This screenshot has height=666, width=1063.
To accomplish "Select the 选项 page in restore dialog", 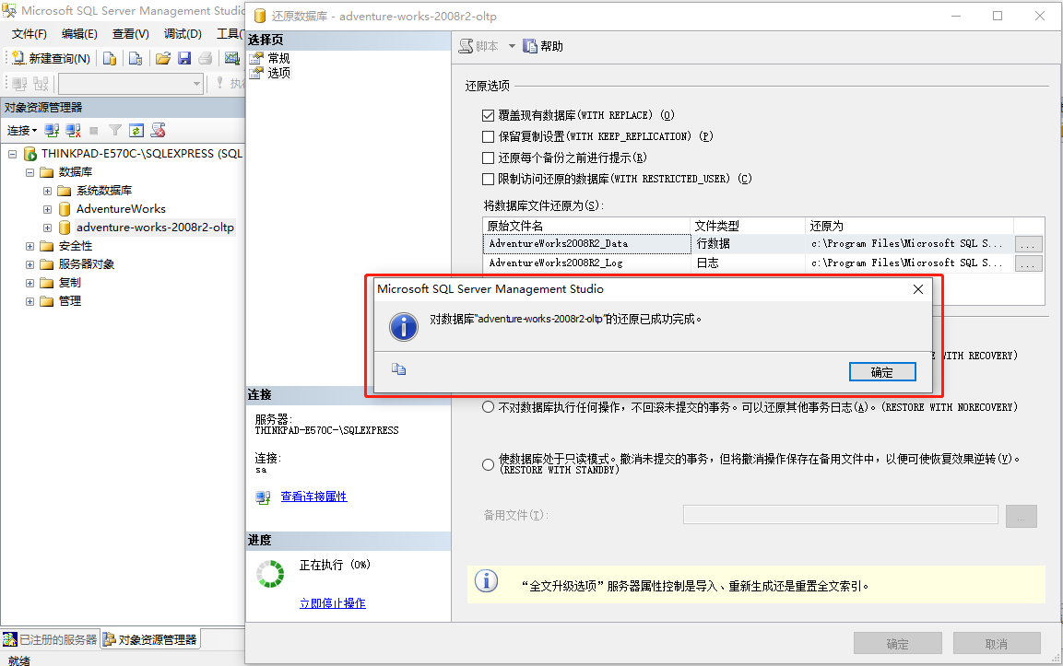I will [x=278, y=73].
